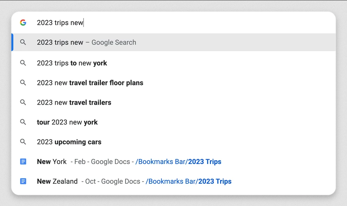Click the Google Docs icon for New York
This screenshot has height=206, width=347.
click(23, 162)
